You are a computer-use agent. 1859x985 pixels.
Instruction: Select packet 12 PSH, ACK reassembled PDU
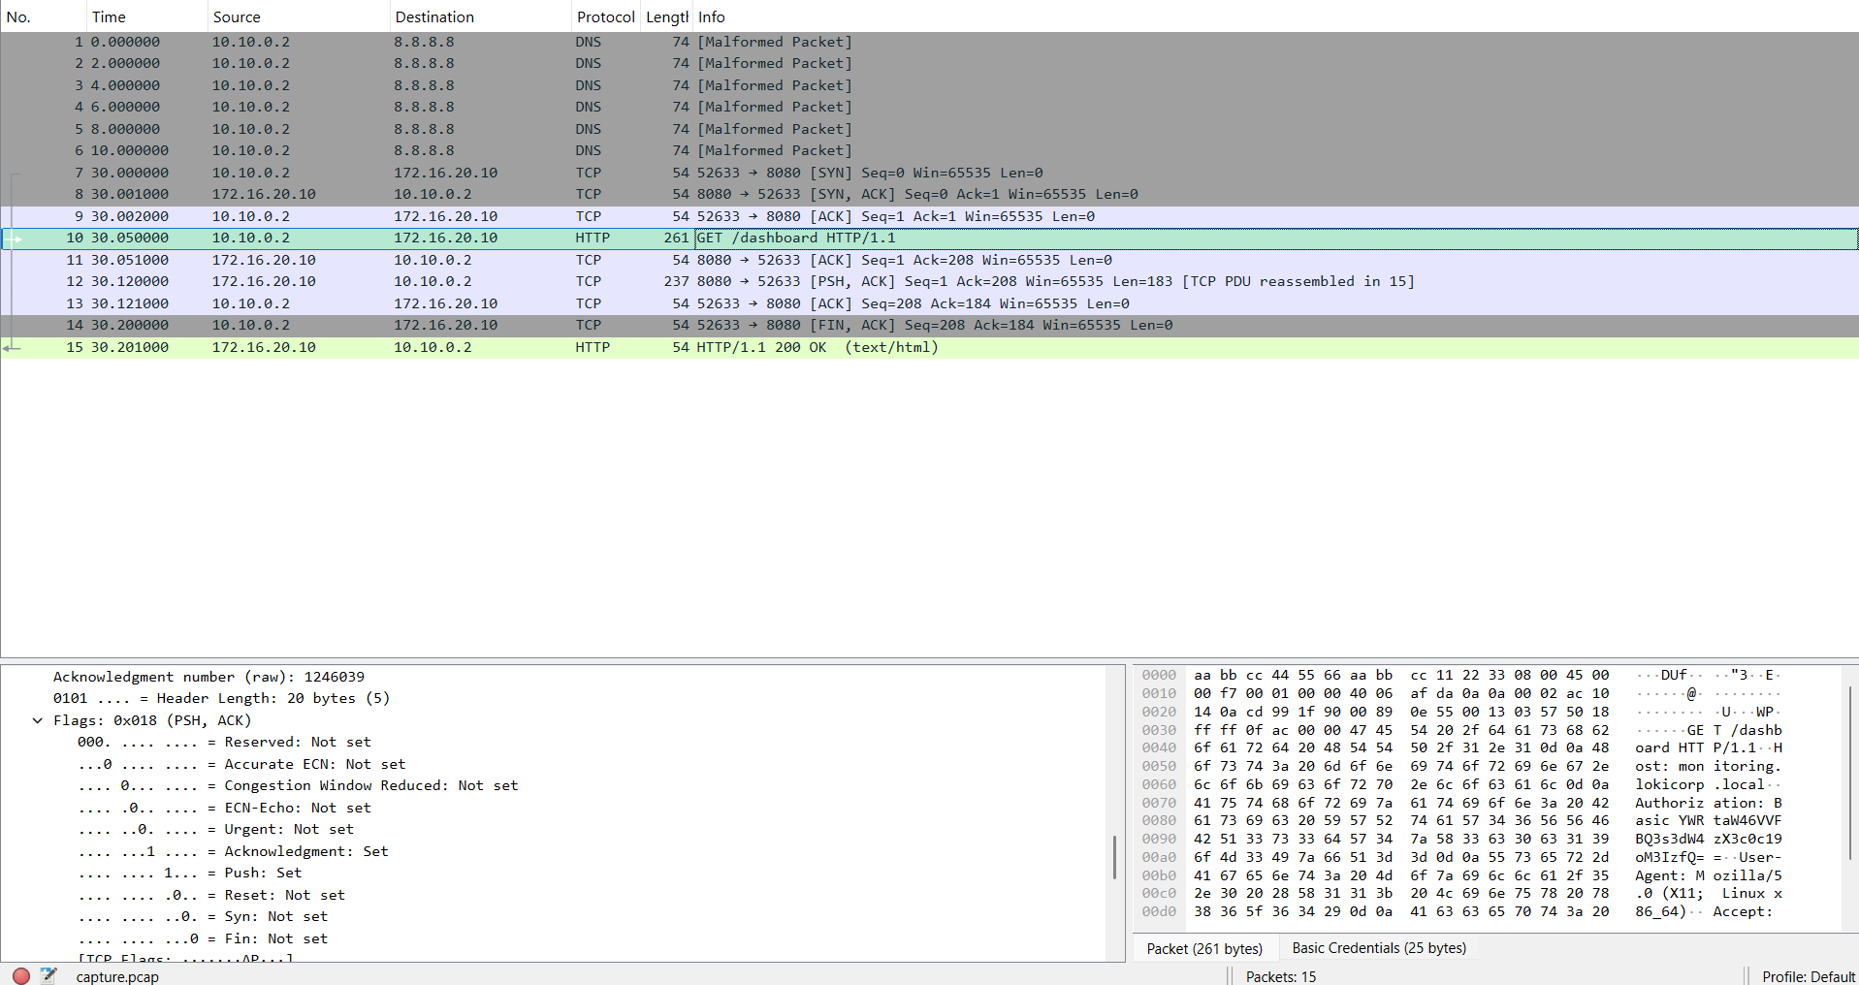929,281
